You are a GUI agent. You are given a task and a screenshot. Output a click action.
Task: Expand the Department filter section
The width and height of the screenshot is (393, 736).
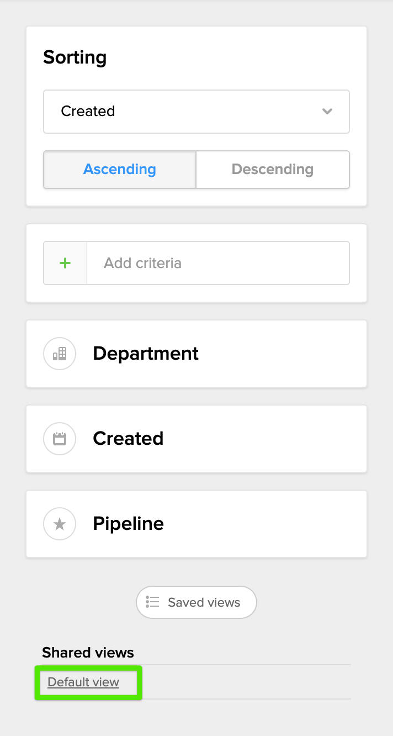click(146, 354)
